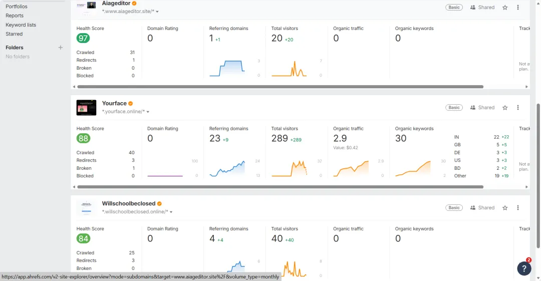This screenshot has width=541, height=281.
Task: Click the Folders heading
Action: [15, 47]
